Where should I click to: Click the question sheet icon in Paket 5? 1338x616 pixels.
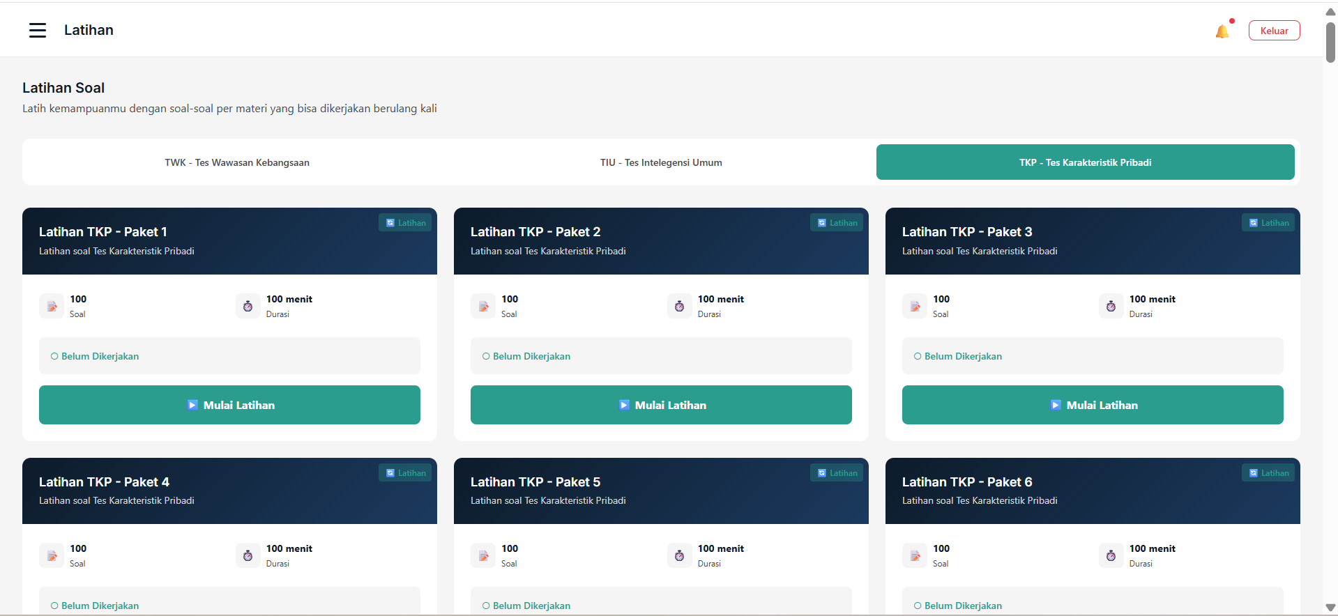click(483, 555)
